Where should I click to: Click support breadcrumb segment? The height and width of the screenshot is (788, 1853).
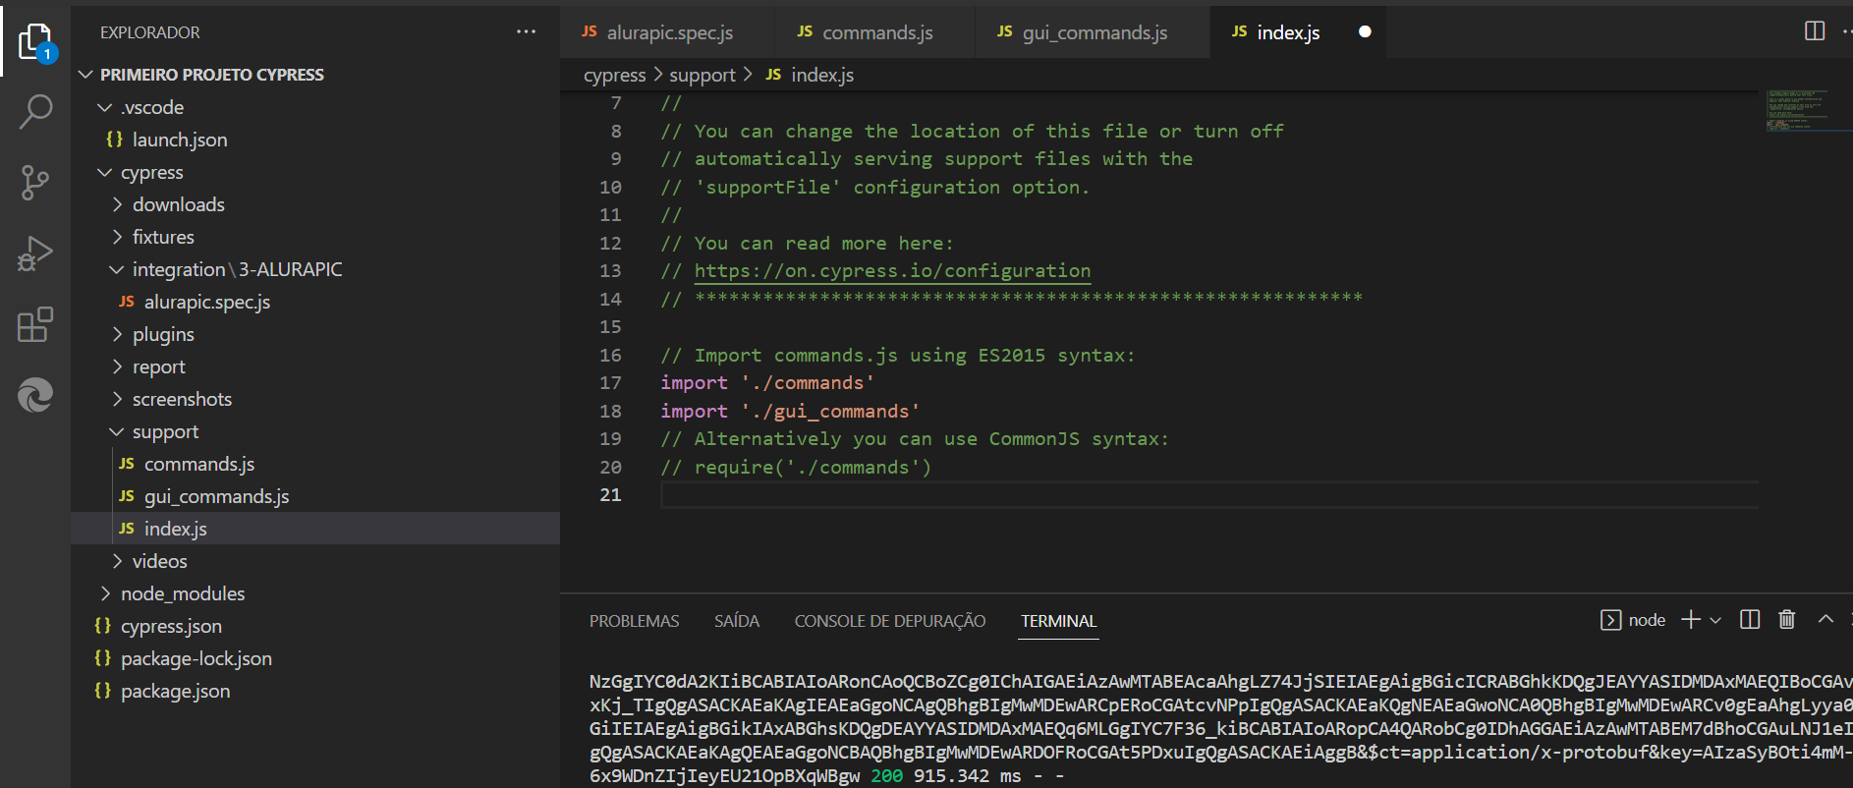[702, 75]
